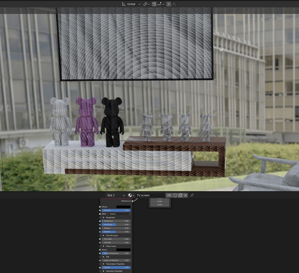299x273 pixels.
Task: Browse materials with the sphere icon
Action: [131, 195]
